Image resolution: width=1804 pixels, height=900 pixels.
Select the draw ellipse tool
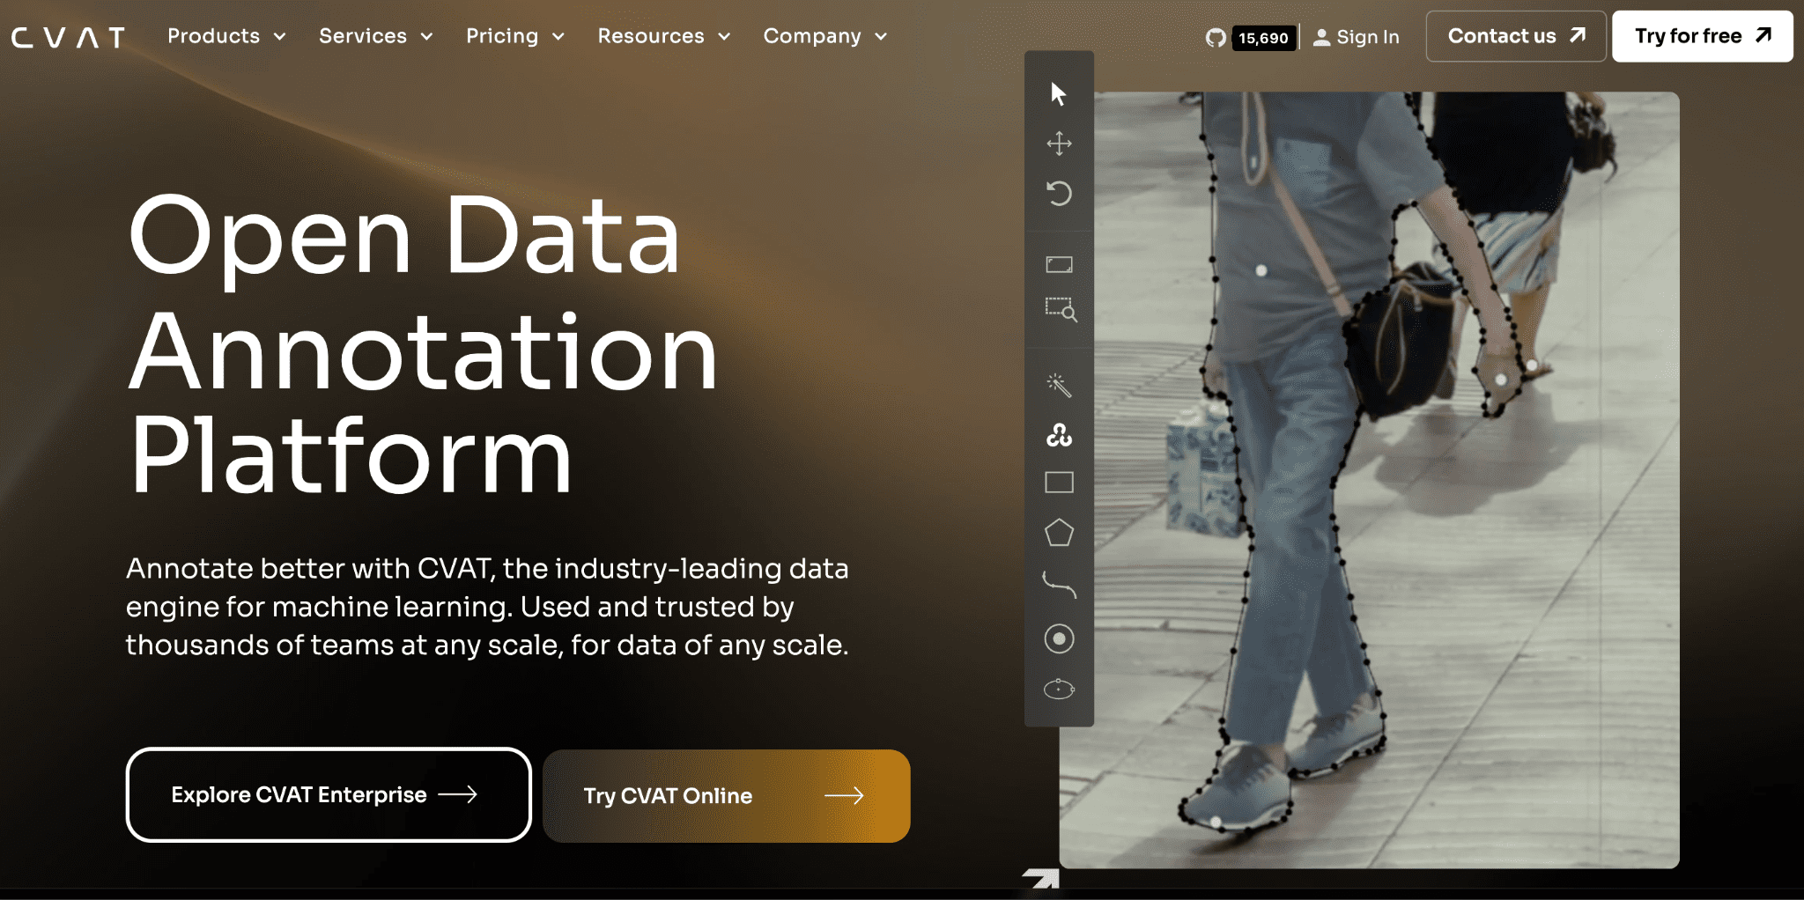point(1059,689)
